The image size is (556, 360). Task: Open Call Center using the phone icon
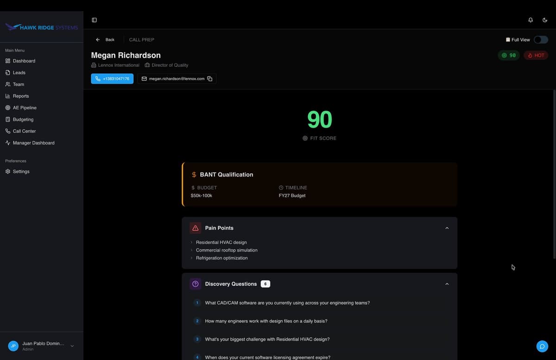(x=7, y=131)
